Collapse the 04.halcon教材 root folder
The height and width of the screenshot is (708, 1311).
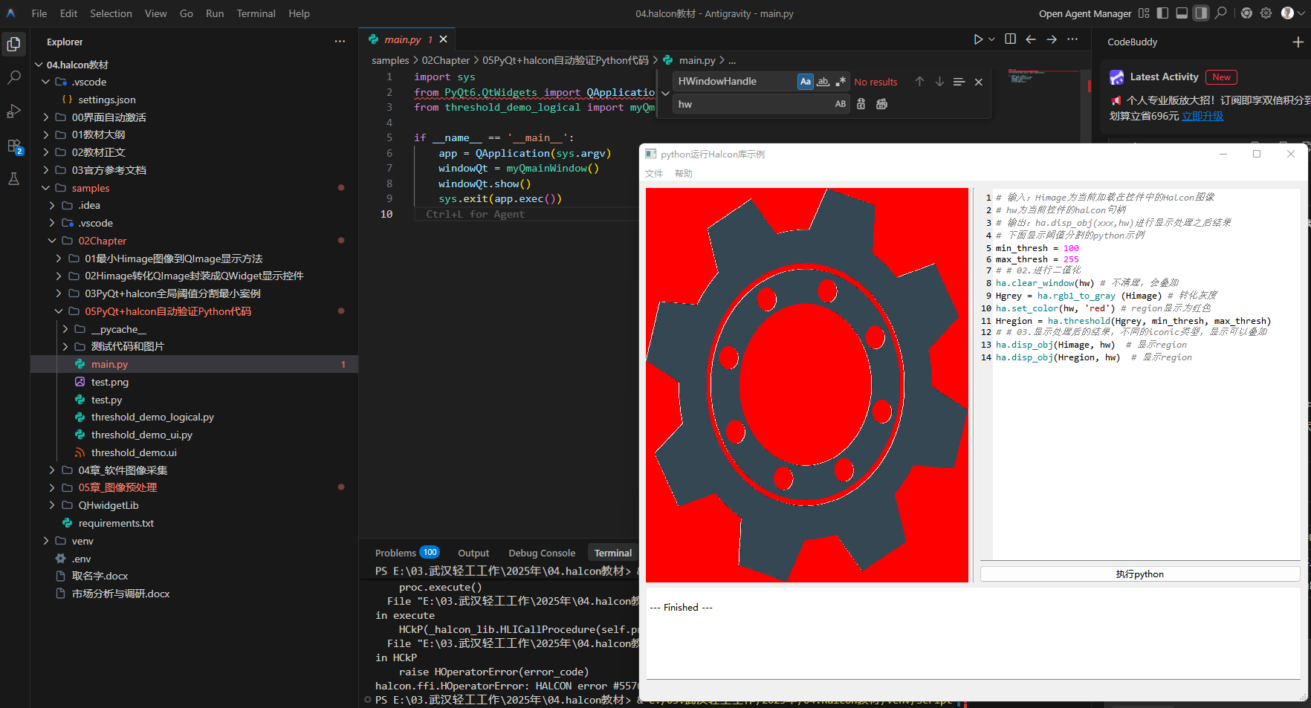pyautogui.click(x=39, y=65)
